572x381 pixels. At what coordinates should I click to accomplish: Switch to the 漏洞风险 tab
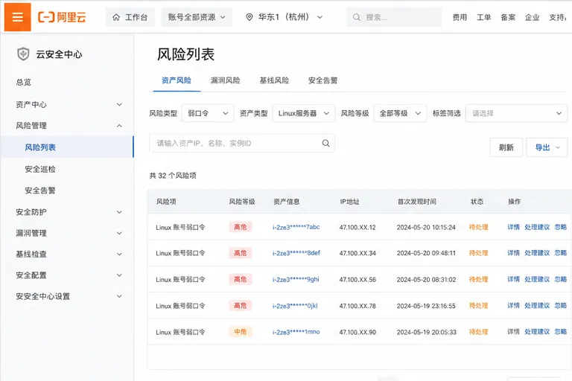[x=225, y=80]
